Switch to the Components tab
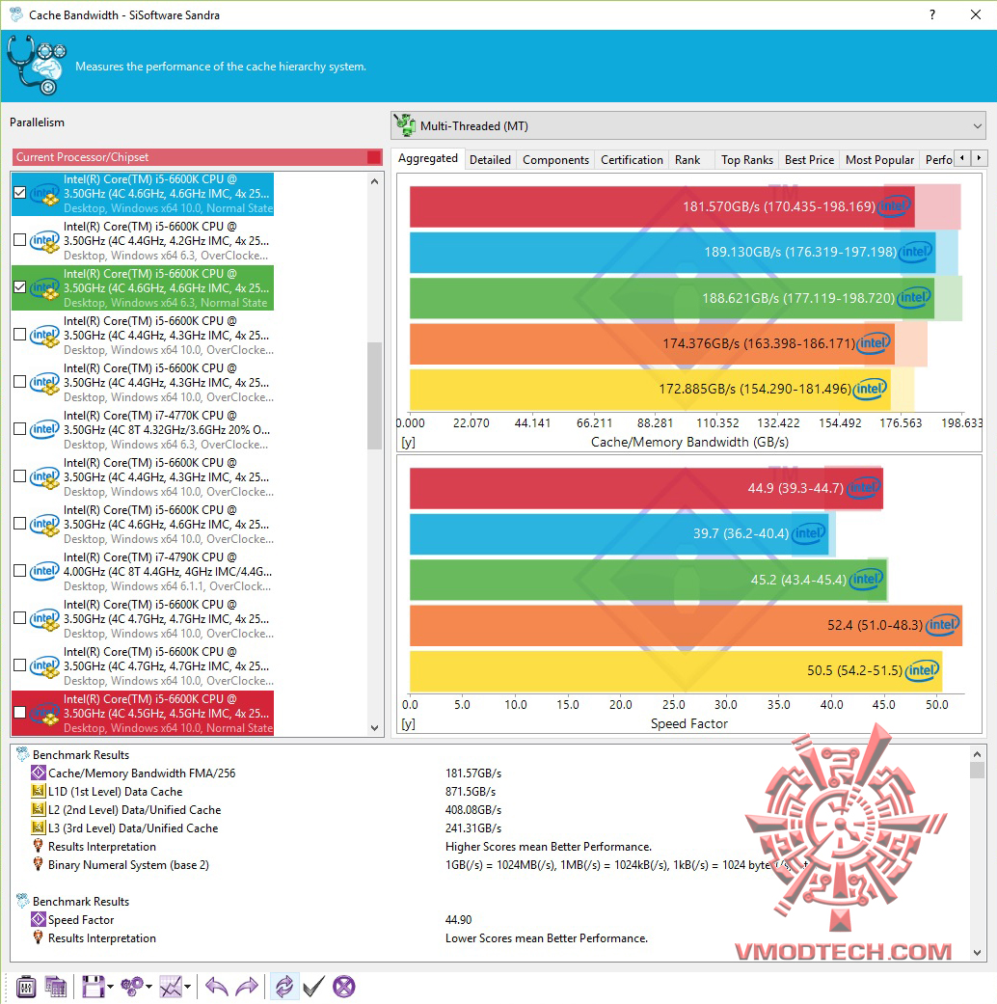997x1004 pixels. [555, 160]
